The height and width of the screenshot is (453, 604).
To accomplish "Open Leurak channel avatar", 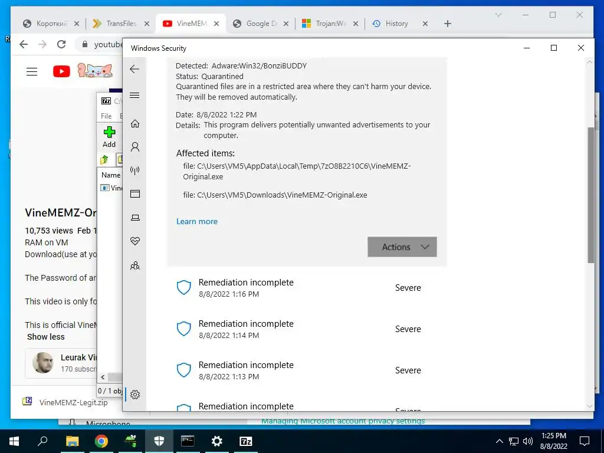I will pyautogui.click(x=42, y=363).
